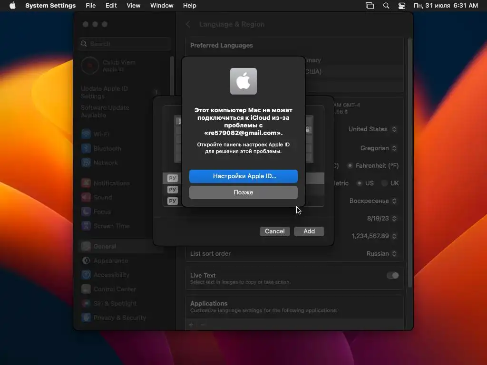Click the minus button under Applications

pyautogui.click(x=203, y=325)
